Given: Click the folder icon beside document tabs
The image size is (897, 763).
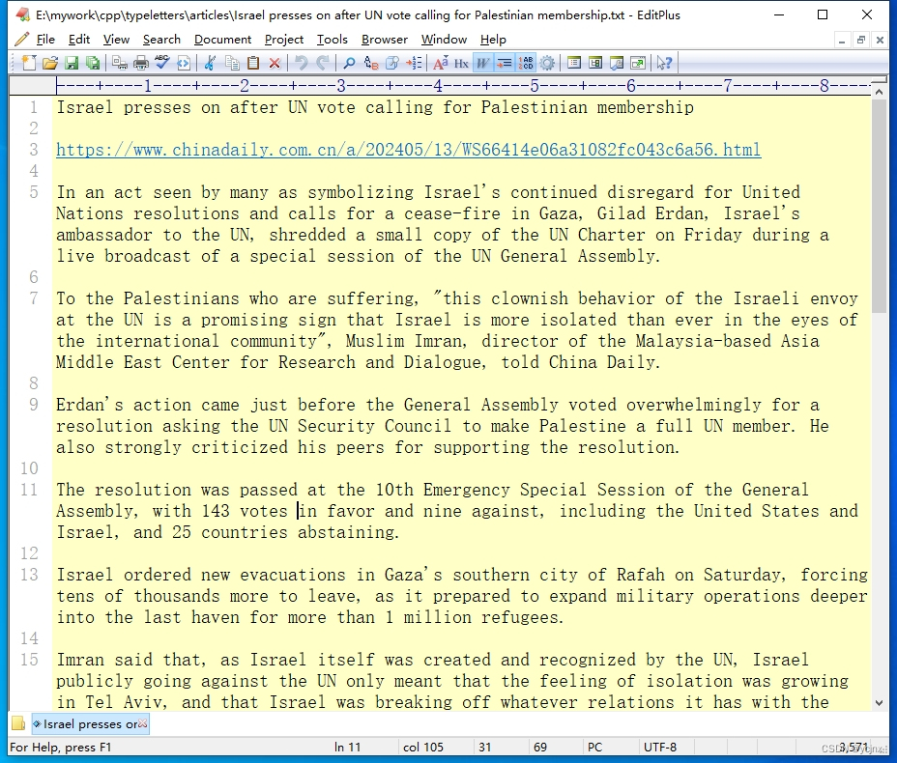Looking at the screenshot, I should (x=18, y=723).
